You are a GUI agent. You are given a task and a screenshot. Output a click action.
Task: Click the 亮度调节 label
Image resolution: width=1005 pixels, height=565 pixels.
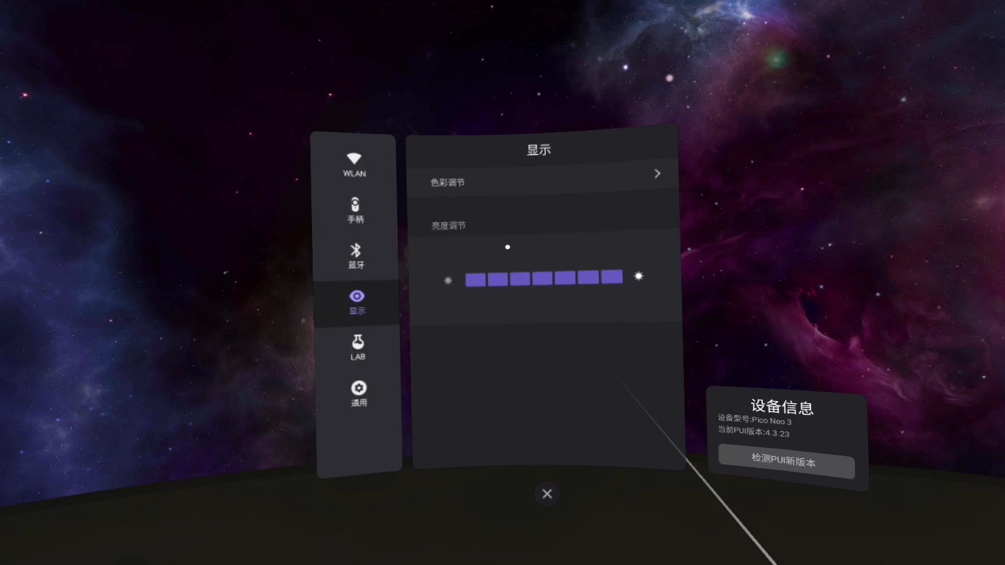(x=448, y=225)
